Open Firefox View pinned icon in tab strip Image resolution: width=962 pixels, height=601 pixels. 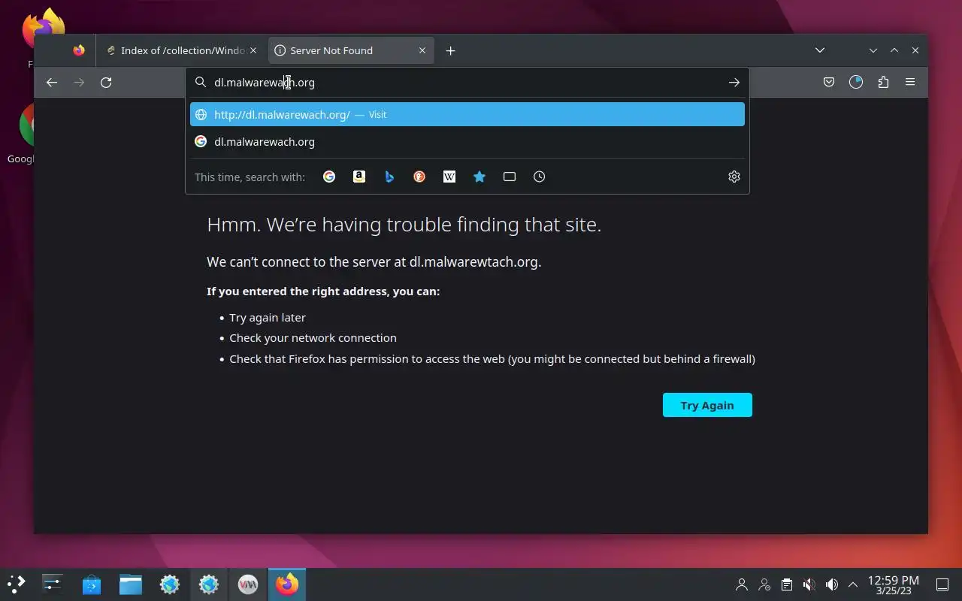tap(79, 50)
